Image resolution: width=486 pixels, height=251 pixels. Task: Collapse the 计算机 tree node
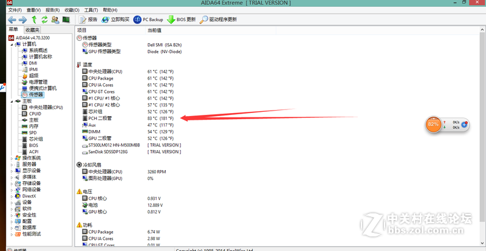[x=12, y=44]
